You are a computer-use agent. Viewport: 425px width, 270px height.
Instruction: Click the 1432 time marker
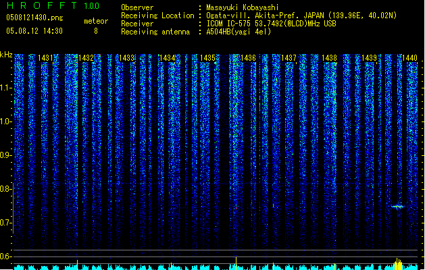click(86, 58)
